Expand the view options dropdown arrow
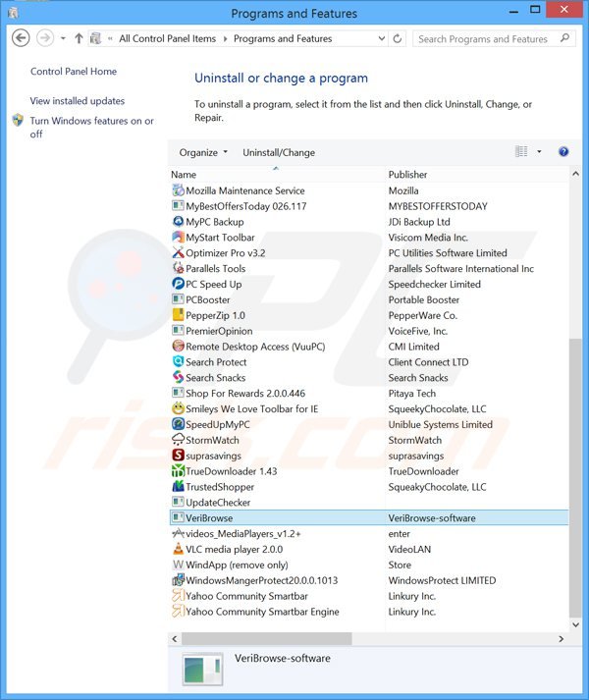Screen dimensions: 589x700 click(x=539, y=152)
